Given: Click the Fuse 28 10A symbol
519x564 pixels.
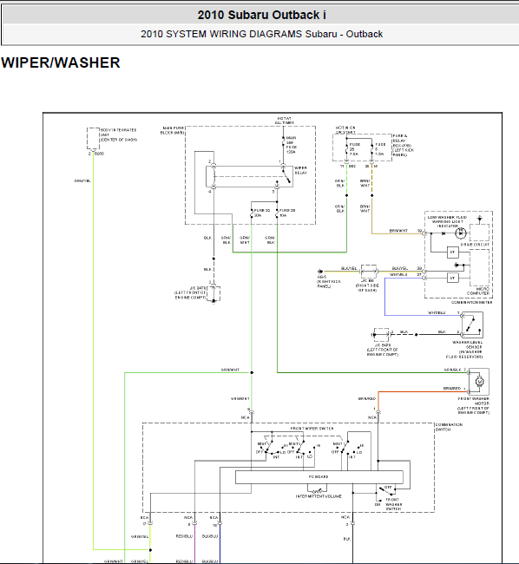Looking at the screenshot, I should [277, 213].
